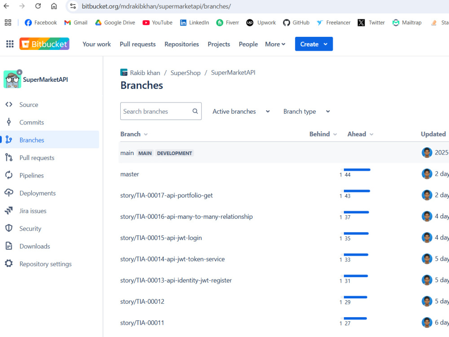This screenshot has width=449, height=337.
Task: Click the search magnifier icon in branches search
Action: click(x=195, y=111)
